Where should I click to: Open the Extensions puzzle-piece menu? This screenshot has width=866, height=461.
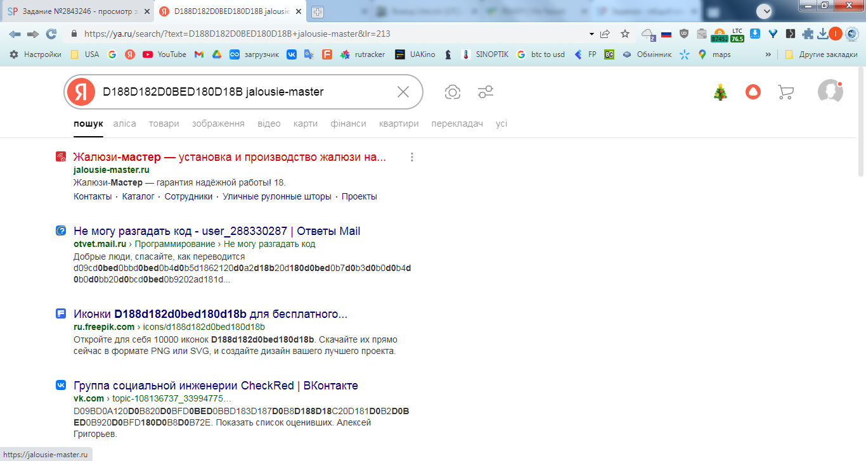pyautogui.click(x=807, y=34)
